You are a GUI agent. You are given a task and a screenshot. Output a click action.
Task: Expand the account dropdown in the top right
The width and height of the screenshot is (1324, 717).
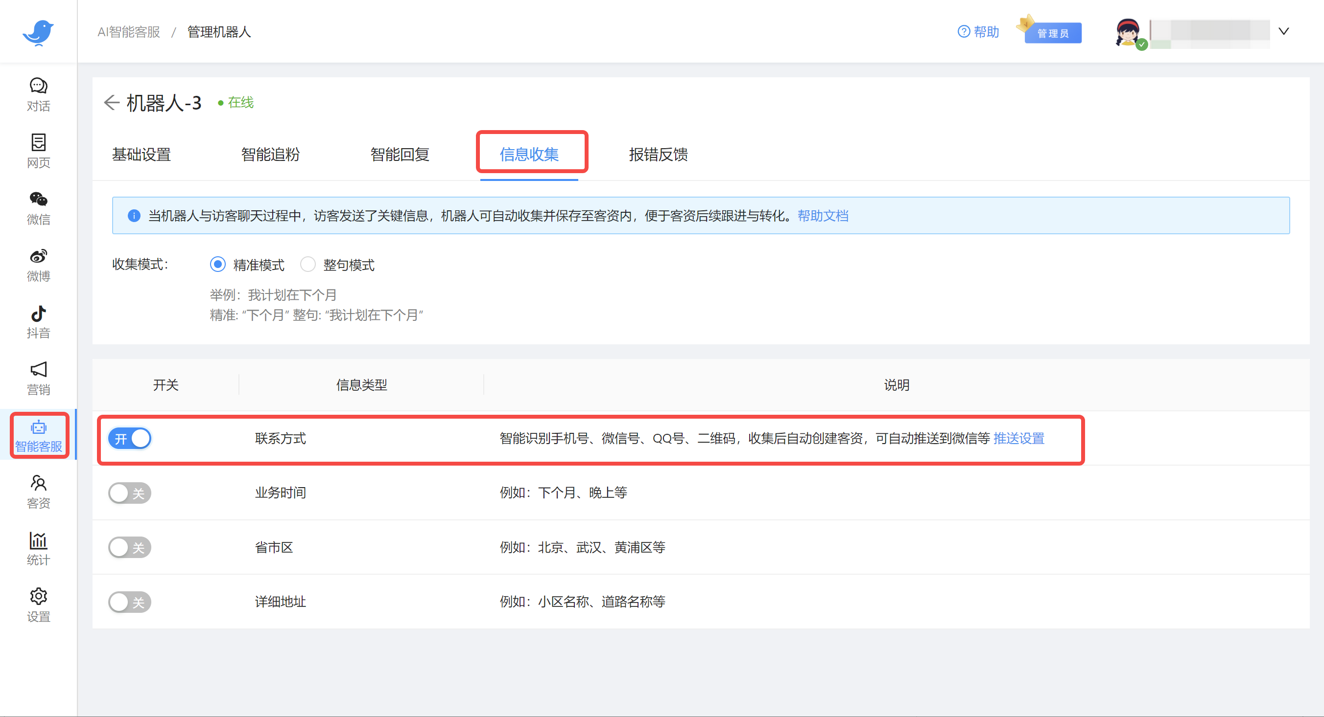click(1283, 32)
